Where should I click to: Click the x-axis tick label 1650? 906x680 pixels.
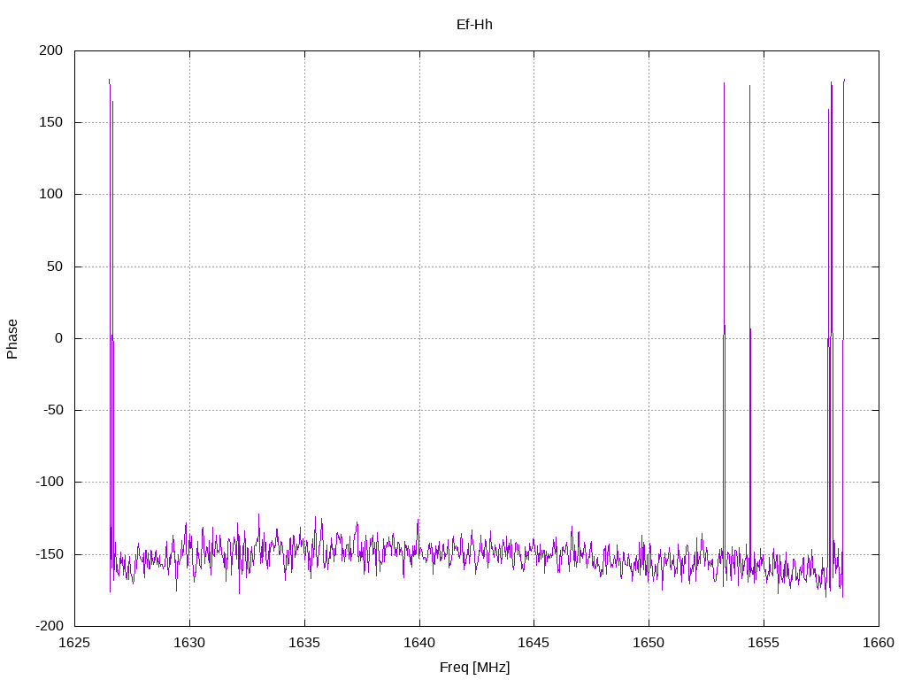click(x=649, y=643)
